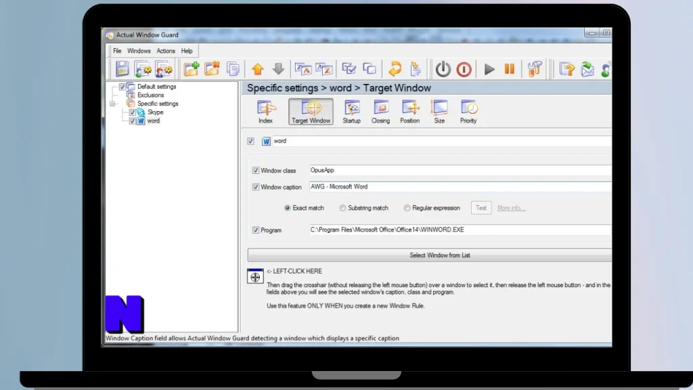The image size is (693, 390).
Task: Toggle the Skype rule checkbox in tree
Action: [132, 112]
